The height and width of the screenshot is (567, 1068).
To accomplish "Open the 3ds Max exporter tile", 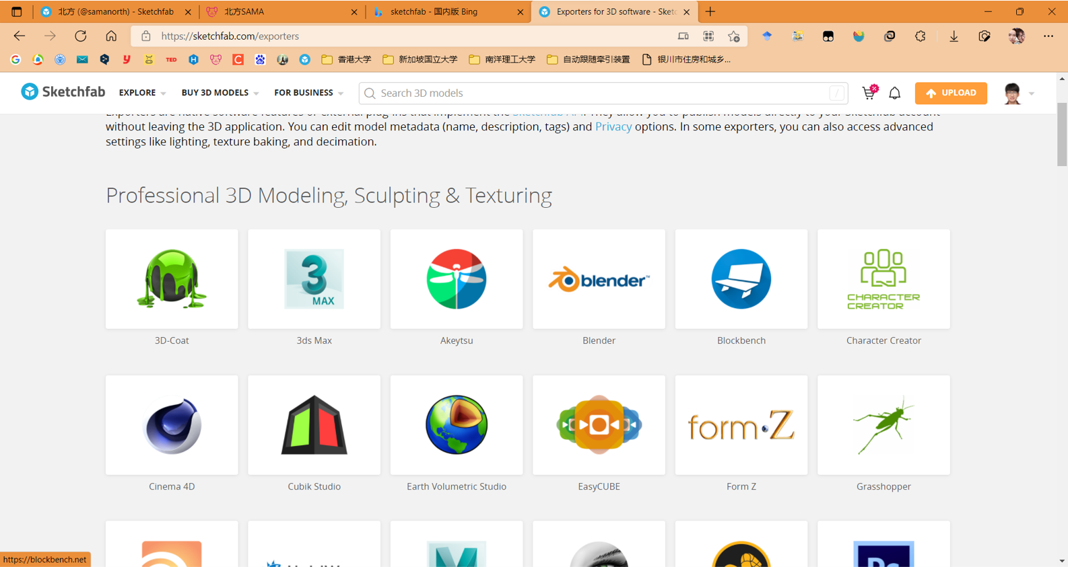I will [314, 279].
